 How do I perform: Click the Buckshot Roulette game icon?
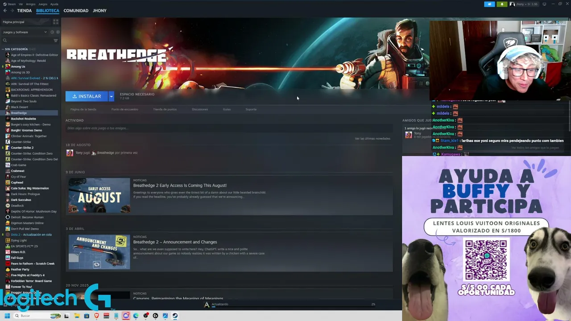[8, 119]
